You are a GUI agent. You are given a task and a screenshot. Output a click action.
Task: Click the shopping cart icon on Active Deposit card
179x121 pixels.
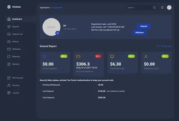[44, 56]
